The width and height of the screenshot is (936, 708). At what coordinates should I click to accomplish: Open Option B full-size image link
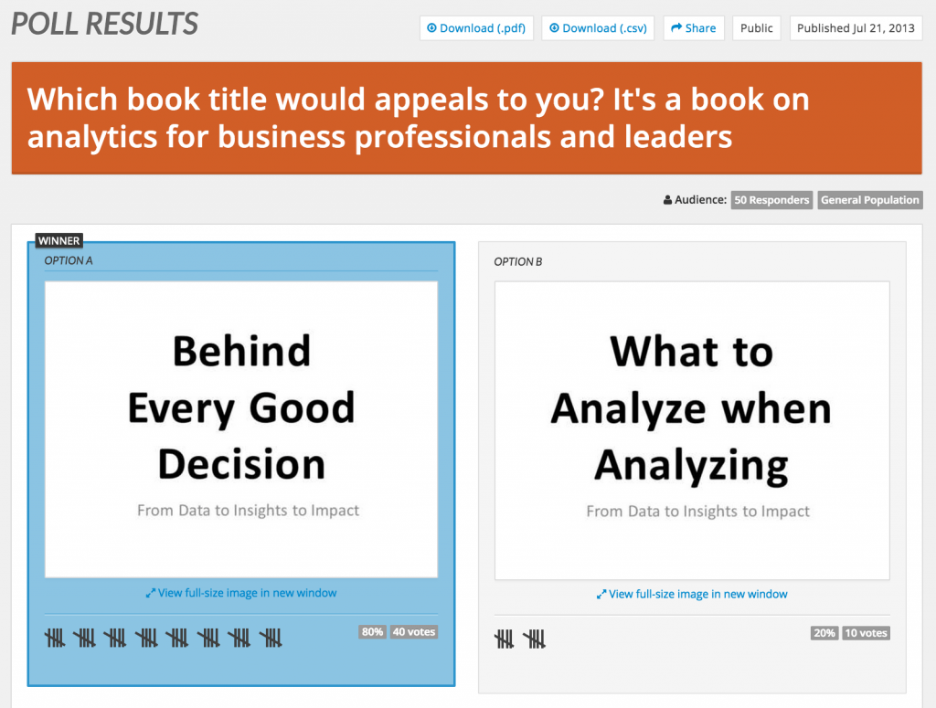[x=697, y=594]
